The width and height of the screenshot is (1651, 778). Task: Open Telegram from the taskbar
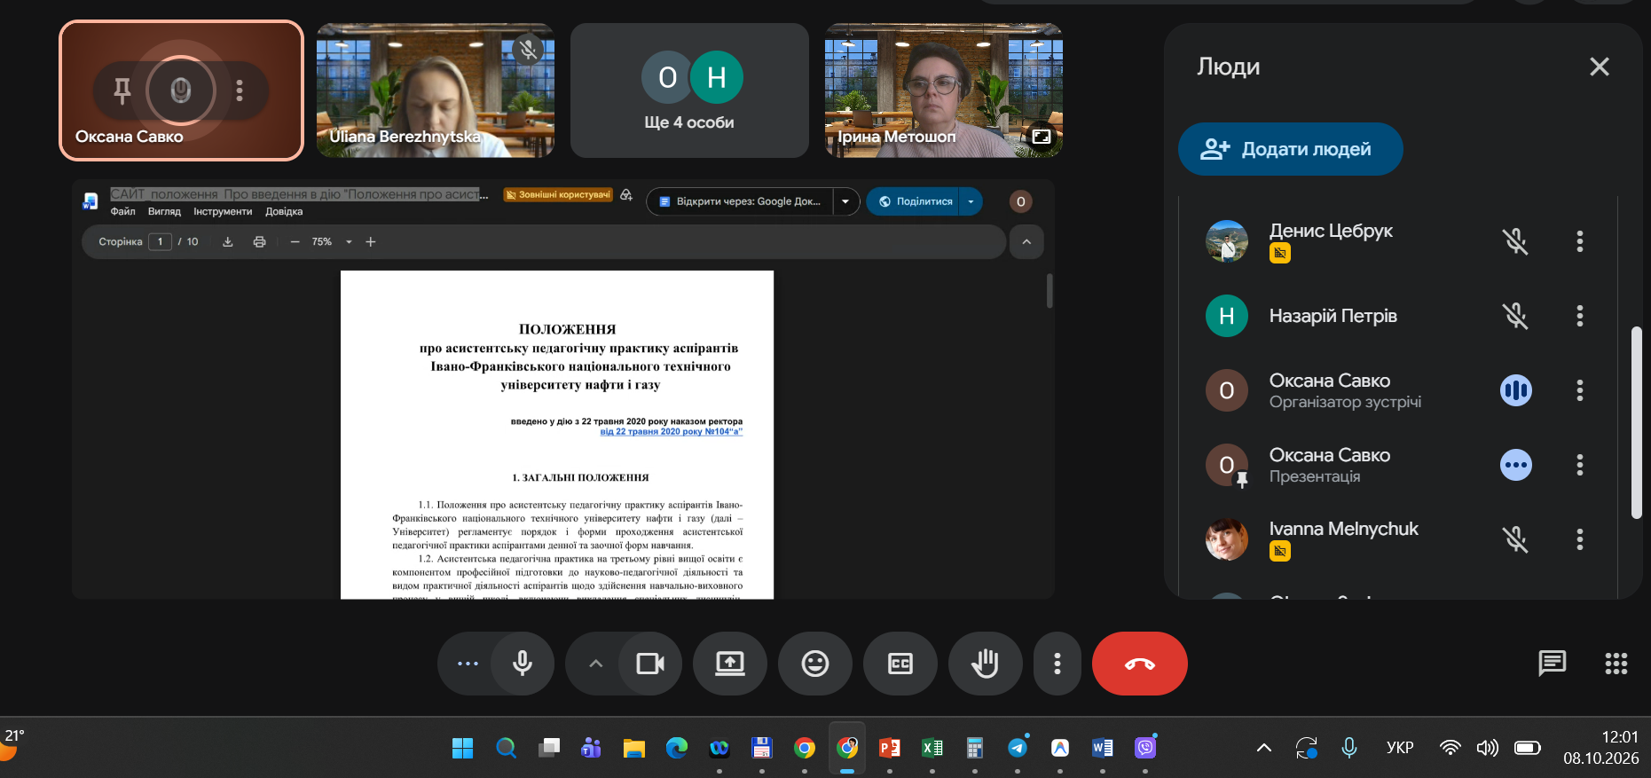click(1018, 748)
